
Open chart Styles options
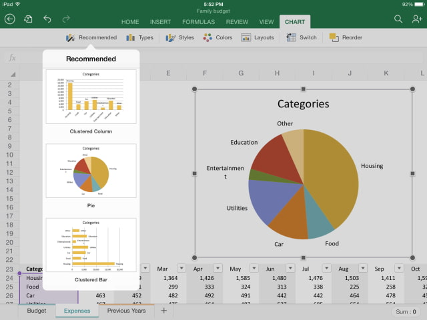[x=179, y=37]
